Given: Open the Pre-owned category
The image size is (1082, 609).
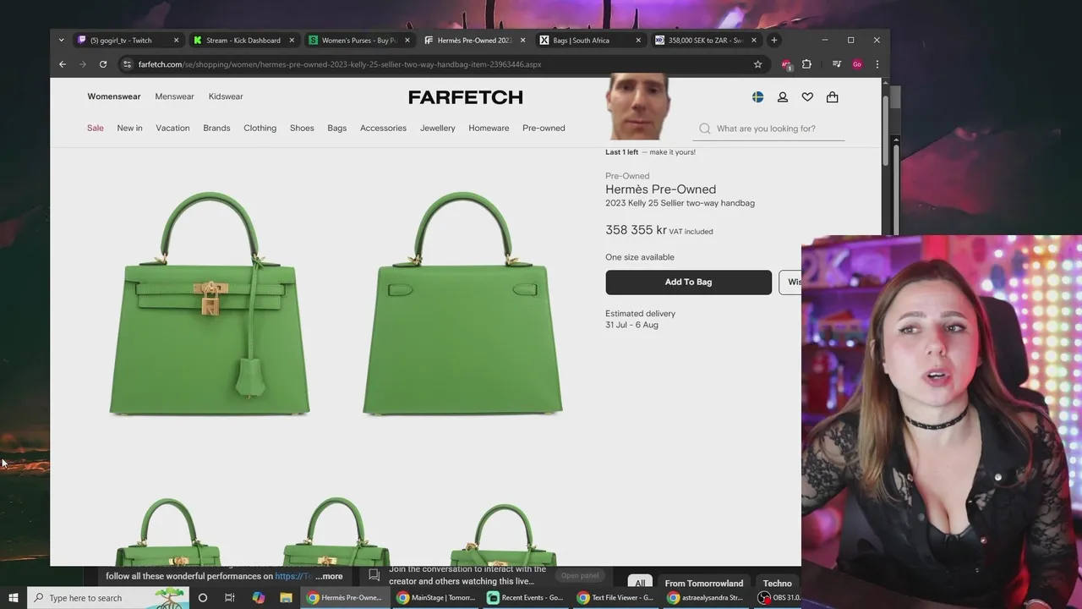Looking at the screenshot, I should pos(544,128).
